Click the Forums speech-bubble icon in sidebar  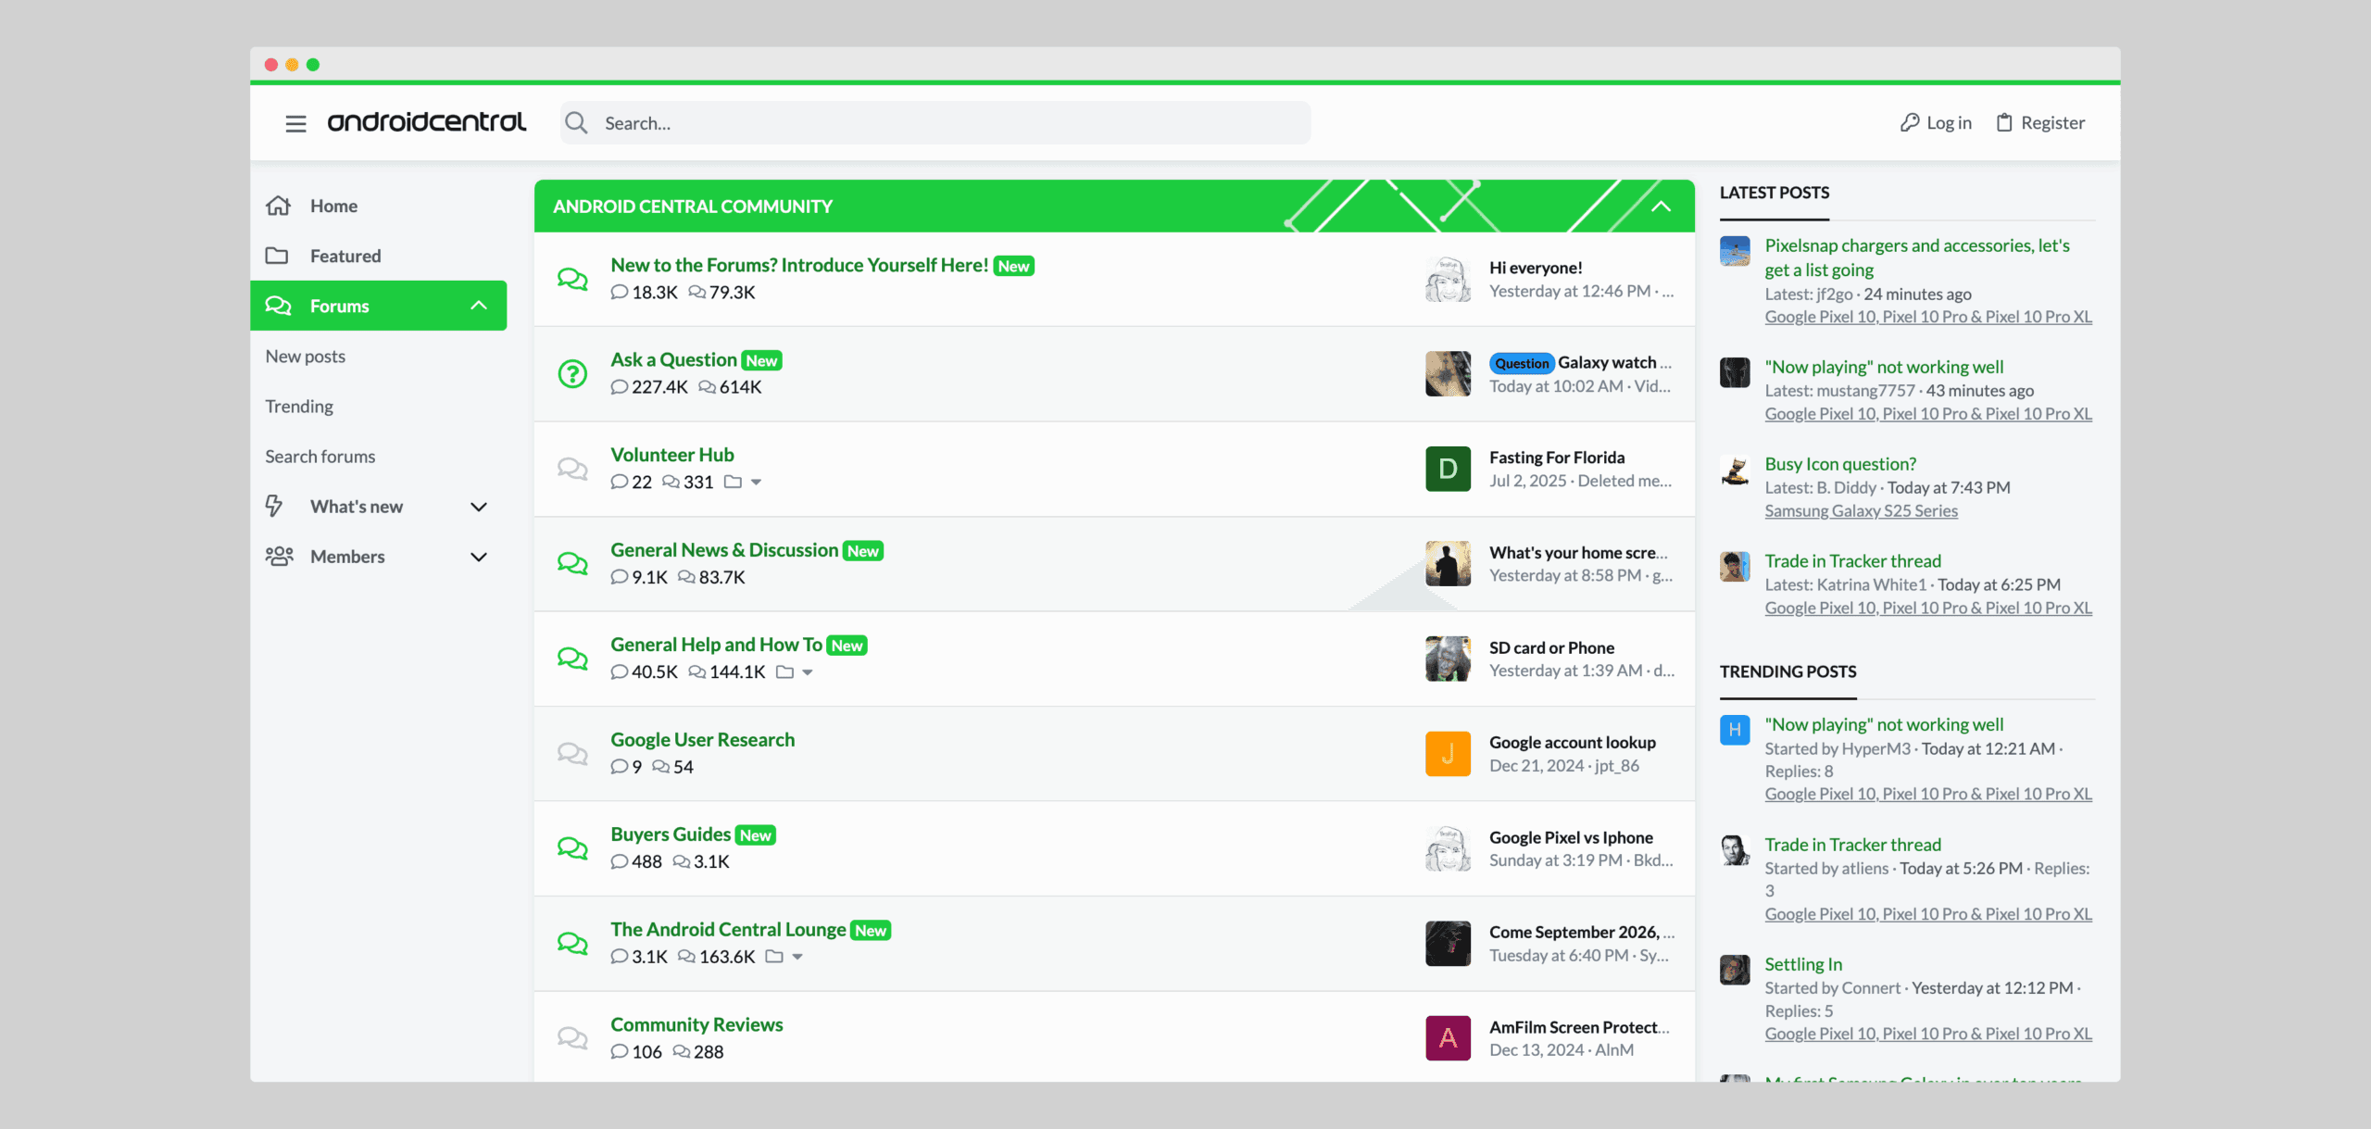click(279, 306)
